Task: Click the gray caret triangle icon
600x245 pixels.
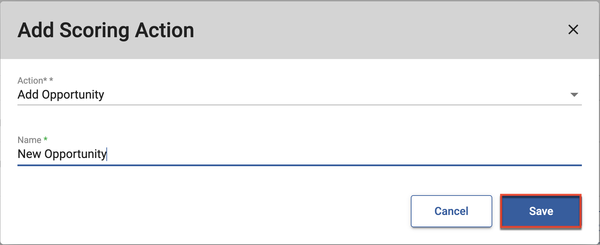Action: point(574,95)
